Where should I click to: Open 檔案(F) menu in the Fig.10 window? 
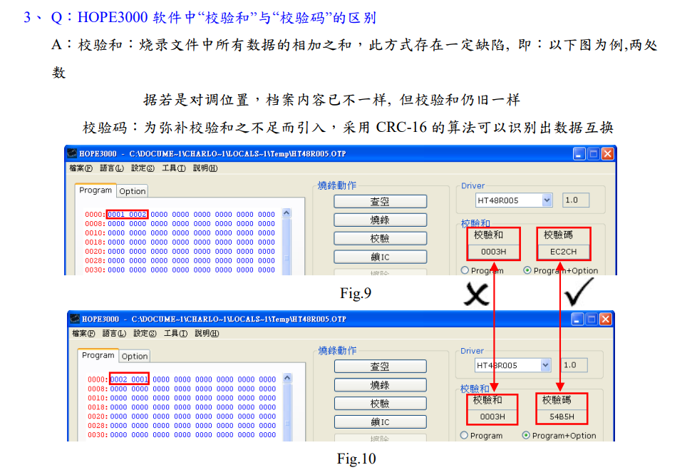coord(83,333)
